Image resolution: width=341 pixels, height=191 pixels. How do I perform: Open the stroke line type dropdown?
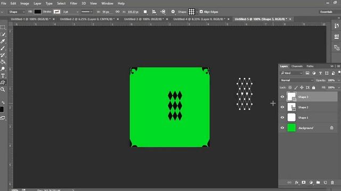point(87,12)
